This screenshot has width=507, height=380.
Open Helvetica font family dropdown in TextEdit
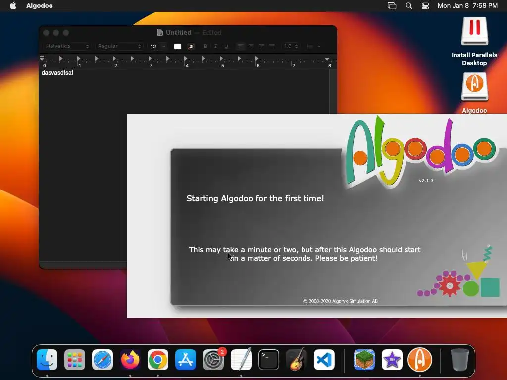click(67, 46)
